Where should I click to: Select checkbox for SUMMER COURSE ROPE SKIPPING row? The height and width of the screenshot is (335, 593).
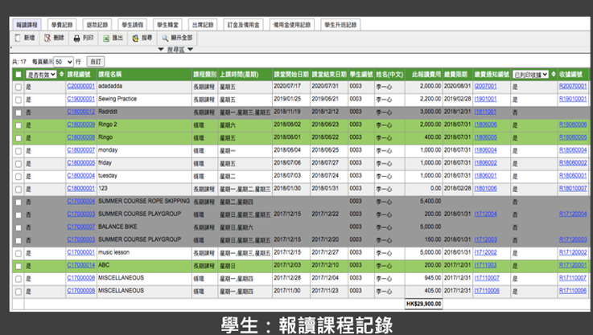tap(19, 202)
